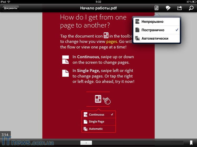This screenshot has height=147, width=197.
Task: Tap the inline document icon in the text
Action: pyautogui.click(x=106, y=35)
